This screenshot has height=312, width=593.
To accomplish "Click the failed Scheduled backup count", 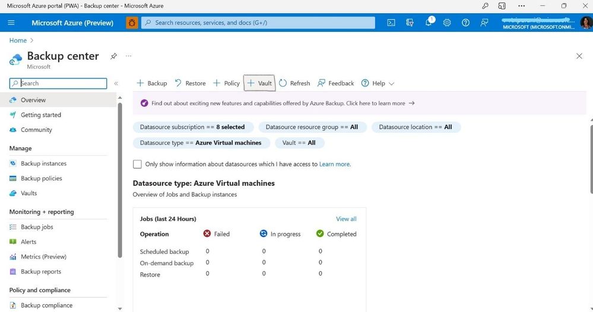I will point(207,251).
